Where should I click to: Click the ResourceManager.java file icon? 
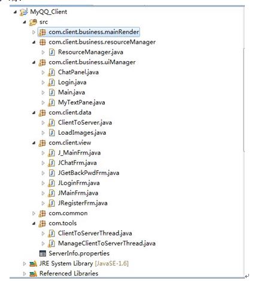(x=51, y=52)
